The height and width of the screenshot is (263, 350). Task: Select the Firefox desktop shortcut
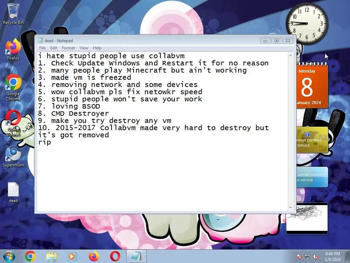coord(13,50)
